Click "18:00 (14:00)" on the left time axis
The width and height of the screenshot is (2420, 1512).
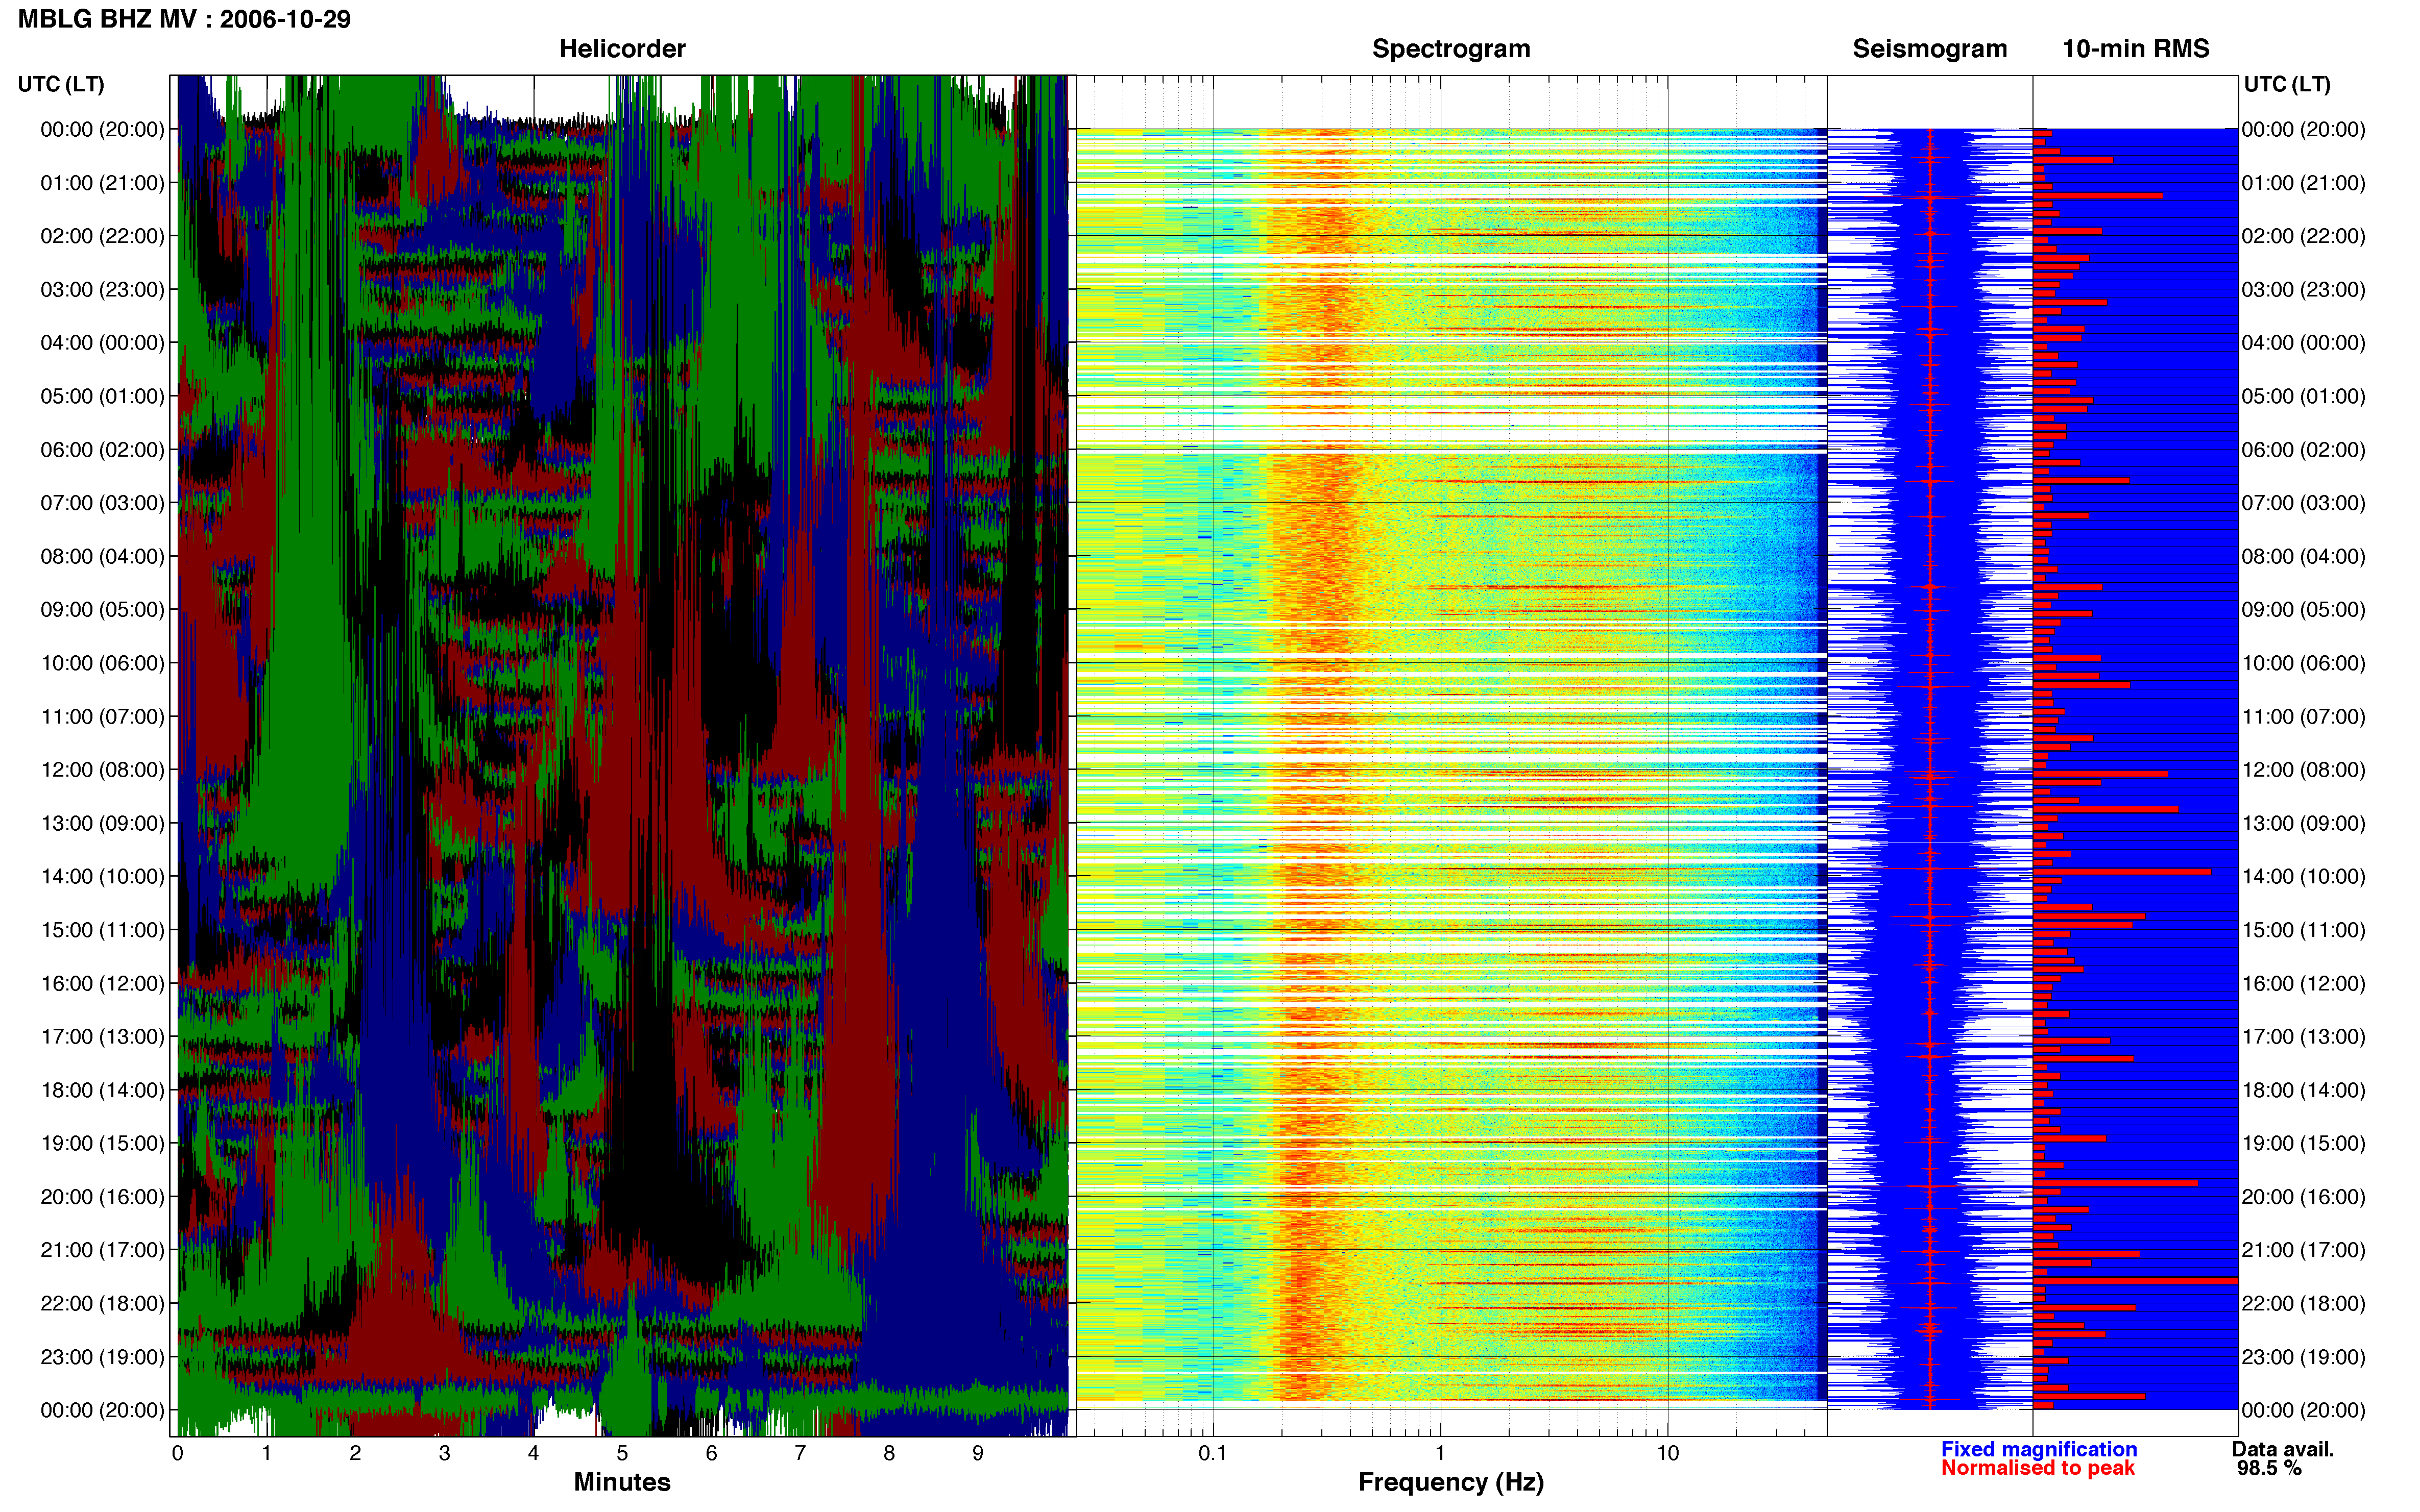102,1090
